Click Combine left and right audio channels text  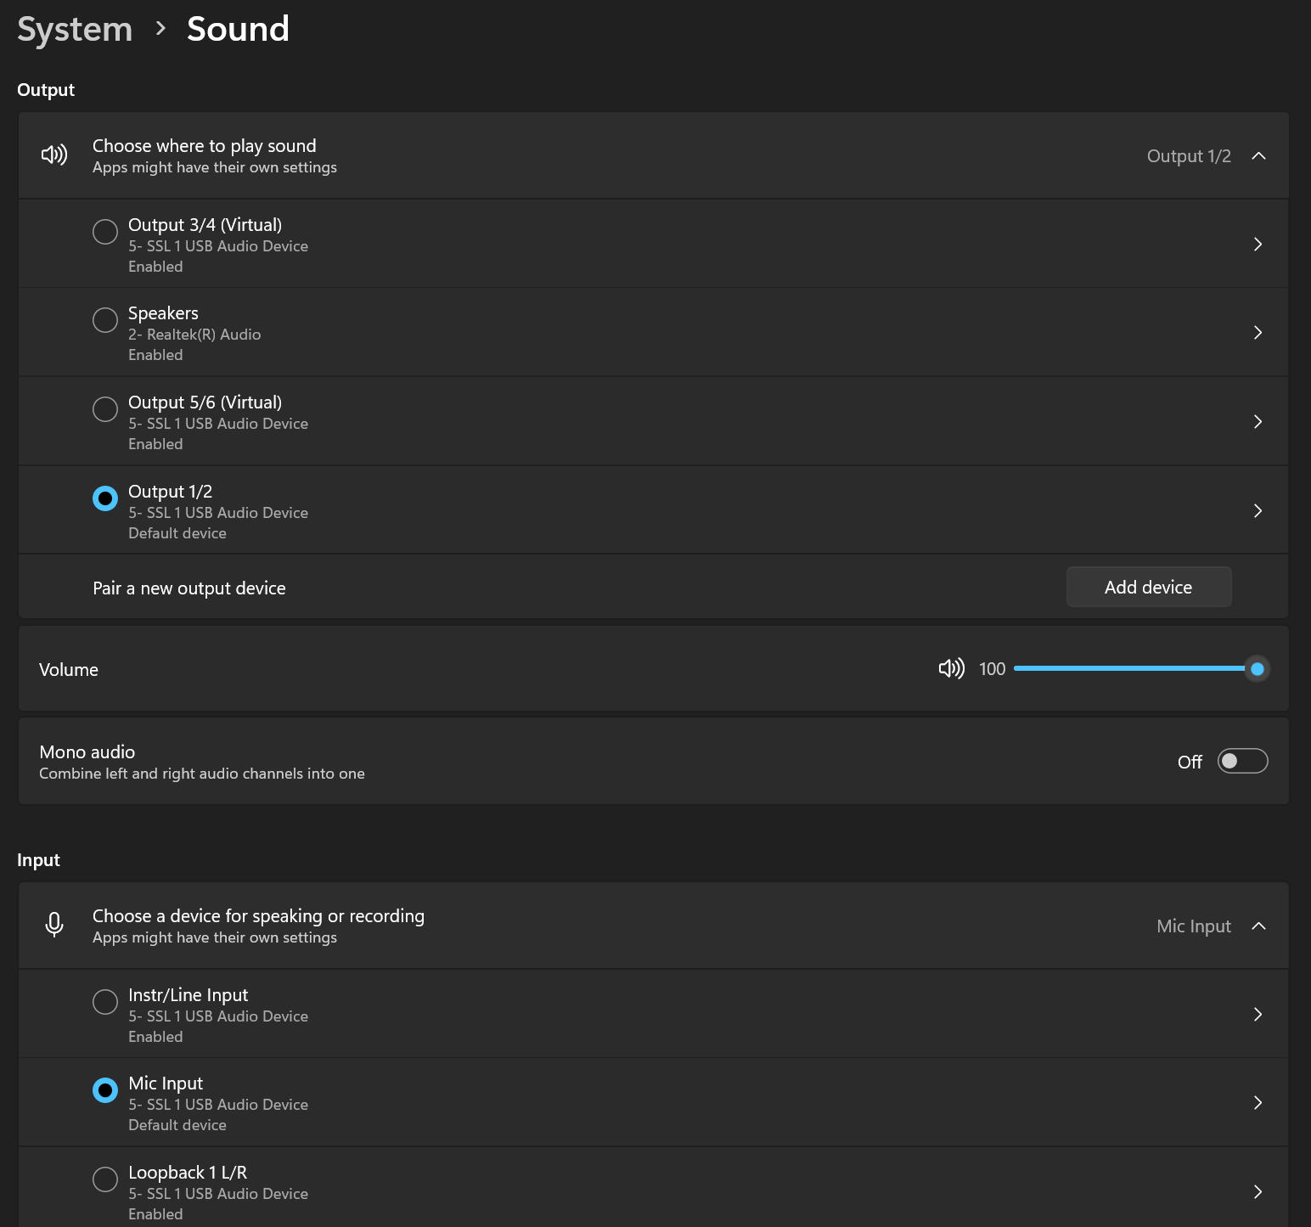202,774
